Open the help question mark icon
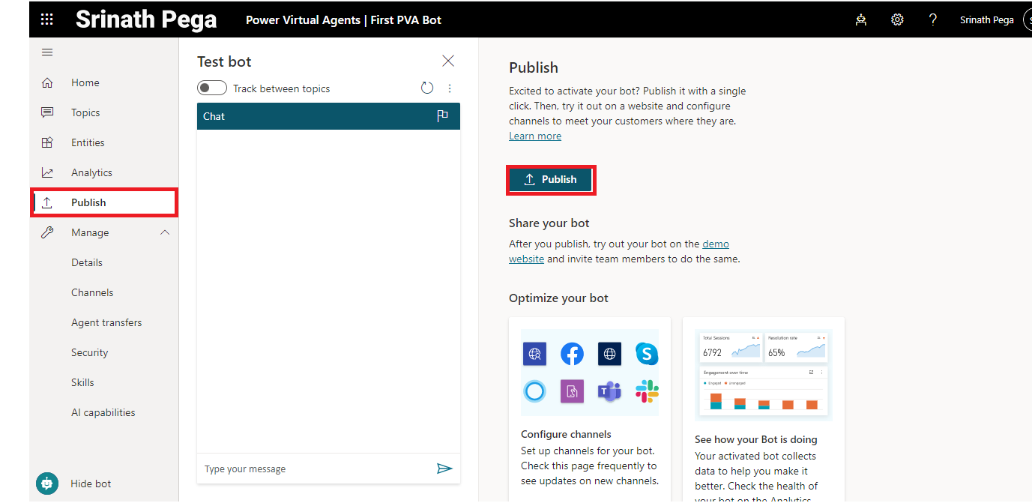Image resolution: width=1032 pixels, height=503 pixels. pyautogui.click(x=932, y=20)
